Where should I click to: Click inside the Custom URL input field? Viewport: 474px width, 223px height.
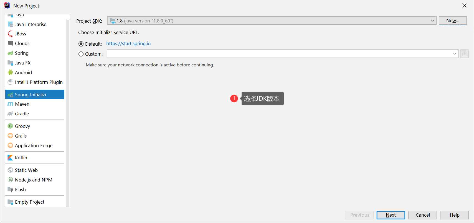[279, 54]
